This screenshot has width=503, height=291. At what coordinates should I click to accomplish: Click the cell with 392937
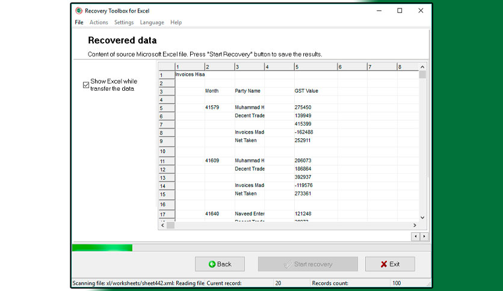(x=316, y=177)
